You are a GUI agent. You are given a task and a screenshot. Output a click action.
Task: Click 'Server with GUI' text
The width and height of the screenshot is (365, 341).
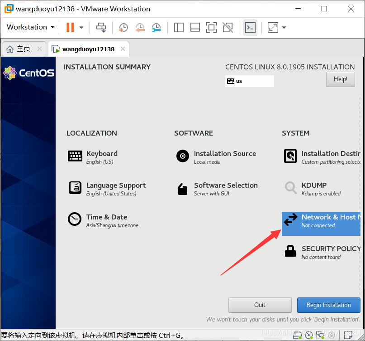(x=211, y=194)
